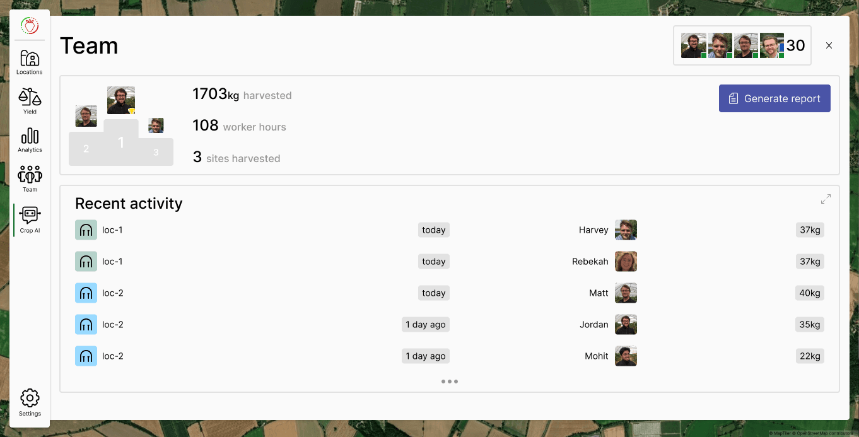Click Harvey's 37kg harvest badge

810,230
